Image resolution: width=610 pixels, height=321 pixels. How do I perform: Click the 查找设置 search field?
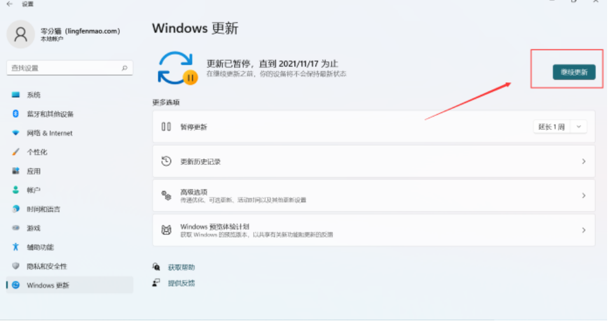click(70, 68)
